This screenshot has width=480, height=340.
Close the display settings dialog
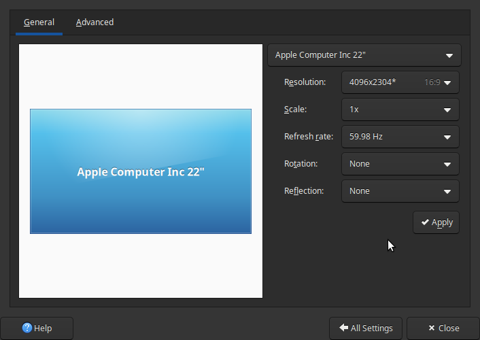tap(443, 328)
